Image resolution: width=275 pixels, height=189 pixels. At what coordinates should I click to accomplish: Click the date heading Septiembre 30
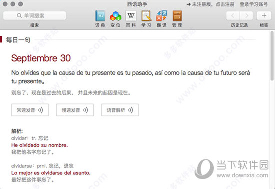[x=41, y=58]
